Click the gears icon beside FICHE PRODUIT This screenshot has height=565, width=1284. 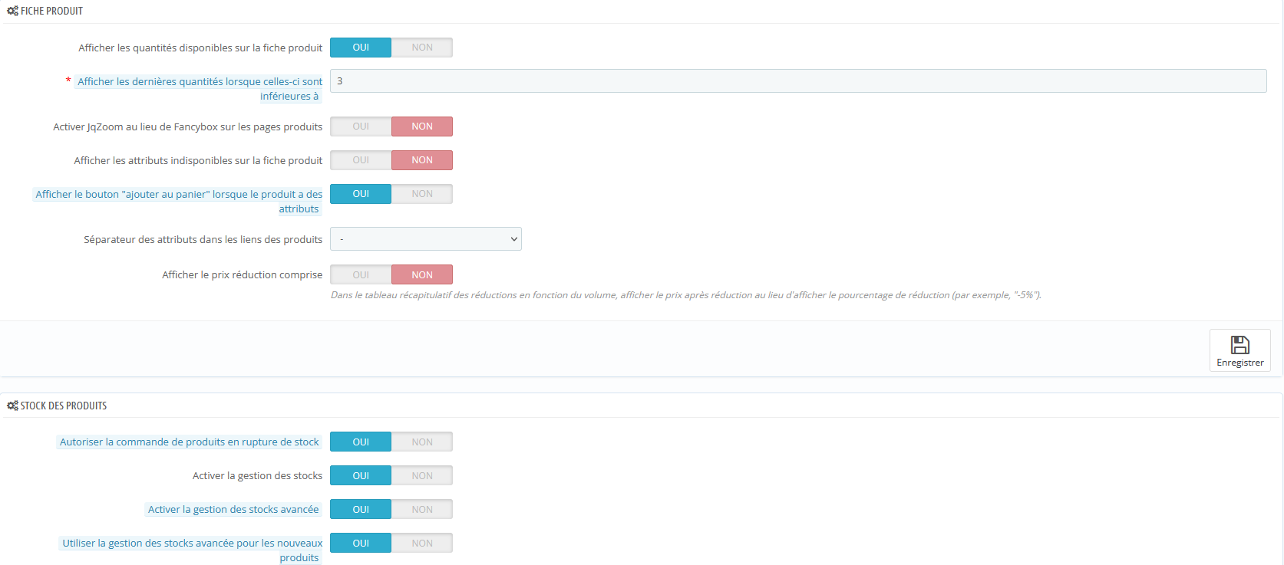[12, 11]
